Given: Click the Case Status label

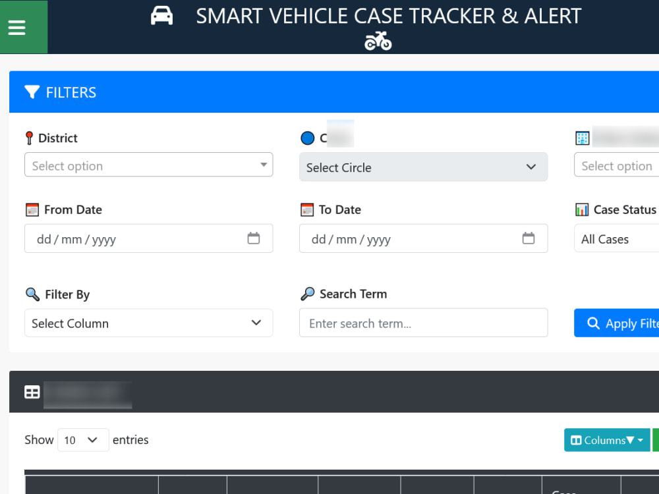Looking at the screenshot, I should tap(625, 209).
